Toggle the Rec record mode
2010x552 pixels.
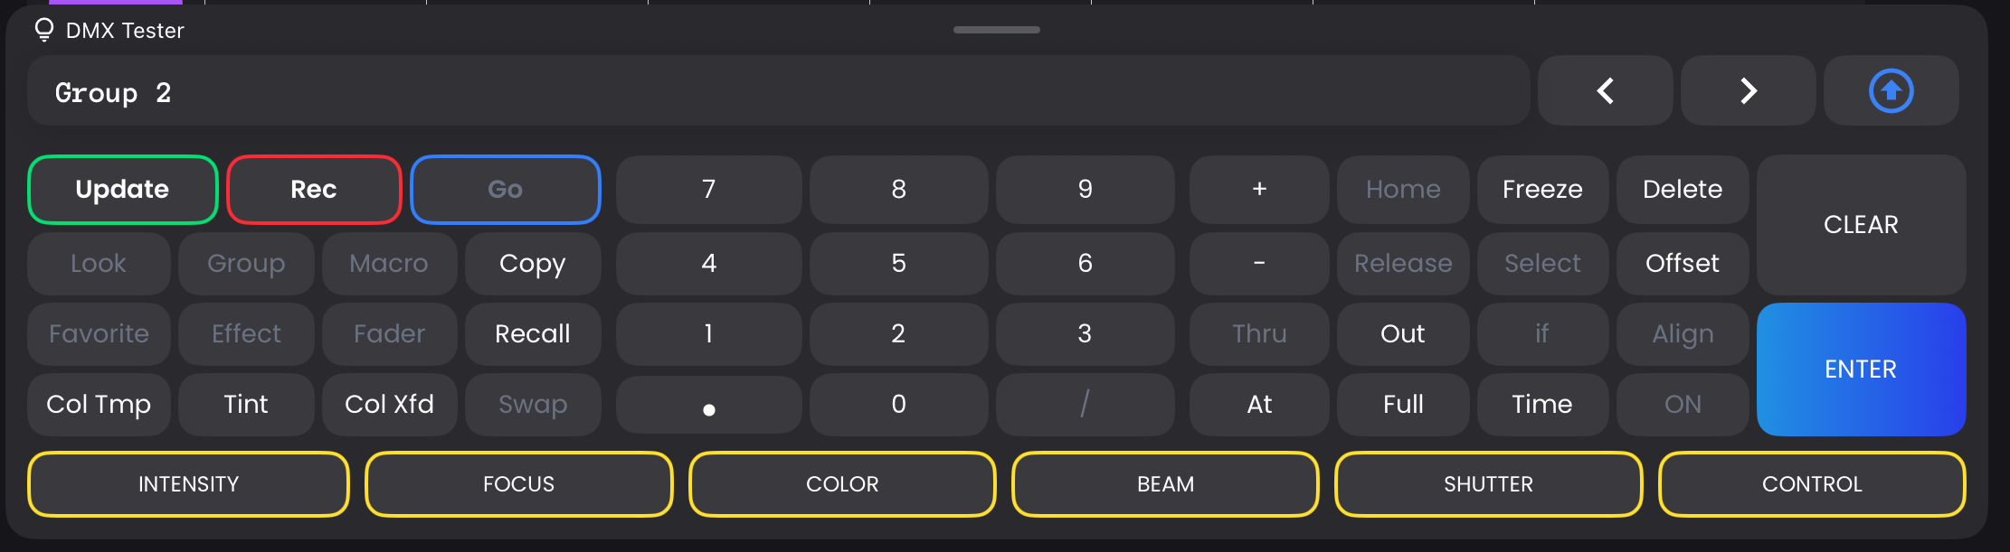click(x=314, y=190)
